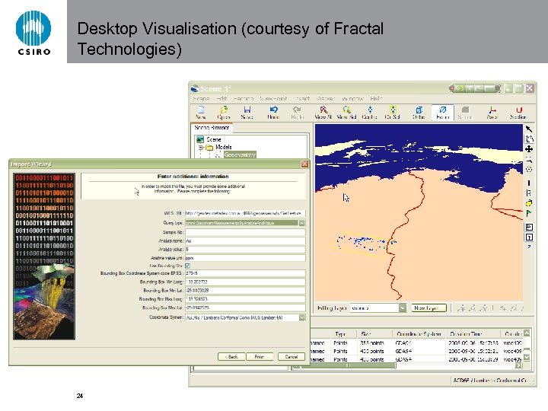
Task: Open the Coordinate System dropdown in Import Wizard
Action: coord(302,317)
